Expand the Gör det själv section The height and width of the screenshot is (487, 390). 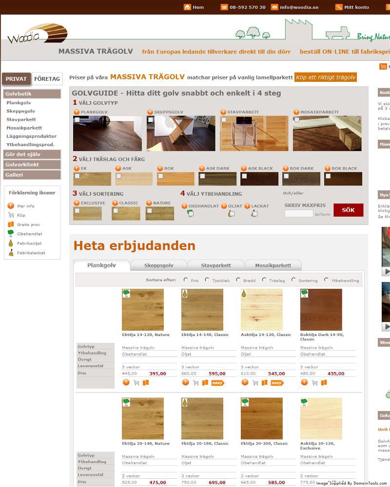tap(32, 154)
